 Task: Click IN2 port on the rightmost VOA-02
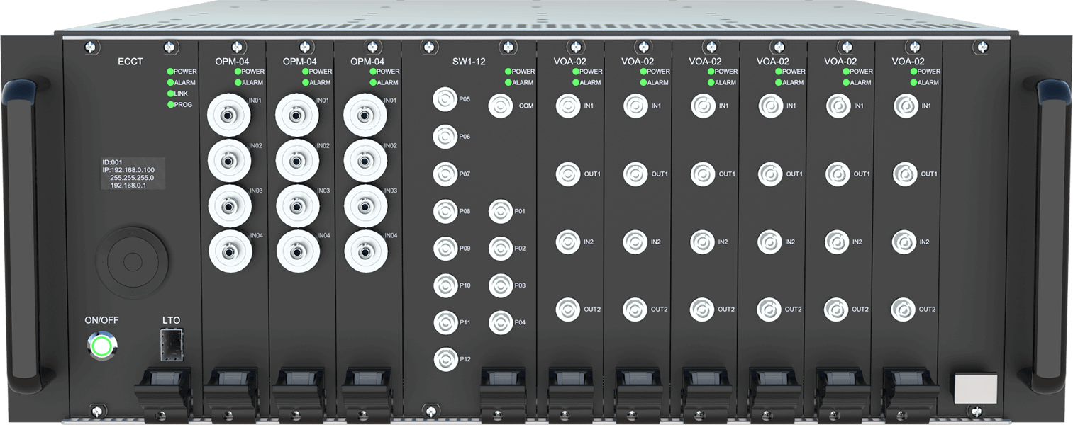click(x=904, y=242)
